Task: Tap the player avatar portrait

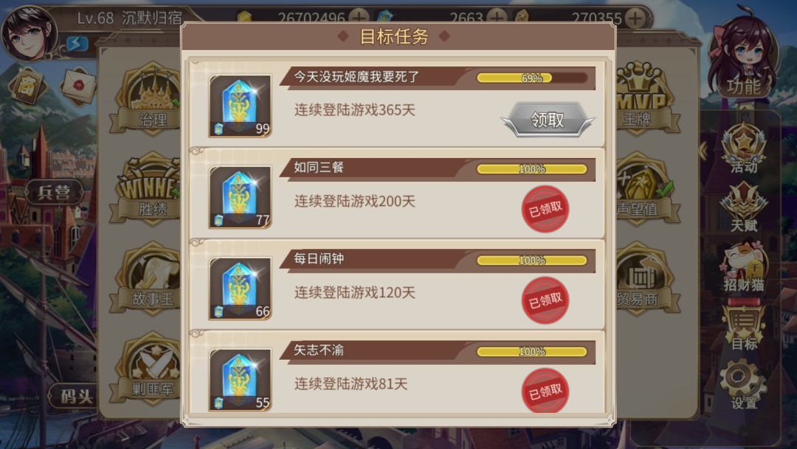Action: coord(30,33)
